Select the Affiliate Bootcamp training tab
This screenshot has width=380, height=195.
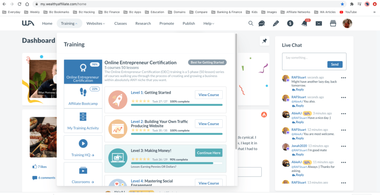pos(83,97)
